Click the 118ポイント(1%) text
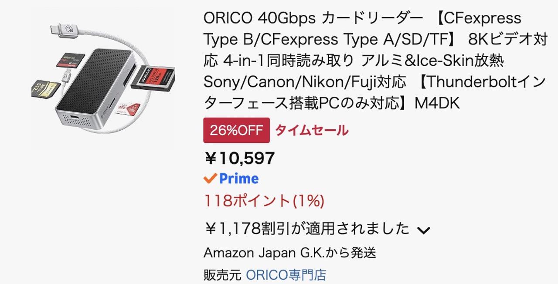558x284 pixels. click(x=264, y=201)
